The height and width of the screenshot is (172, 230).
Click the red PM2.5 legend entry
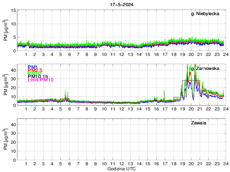click(35, 71)
